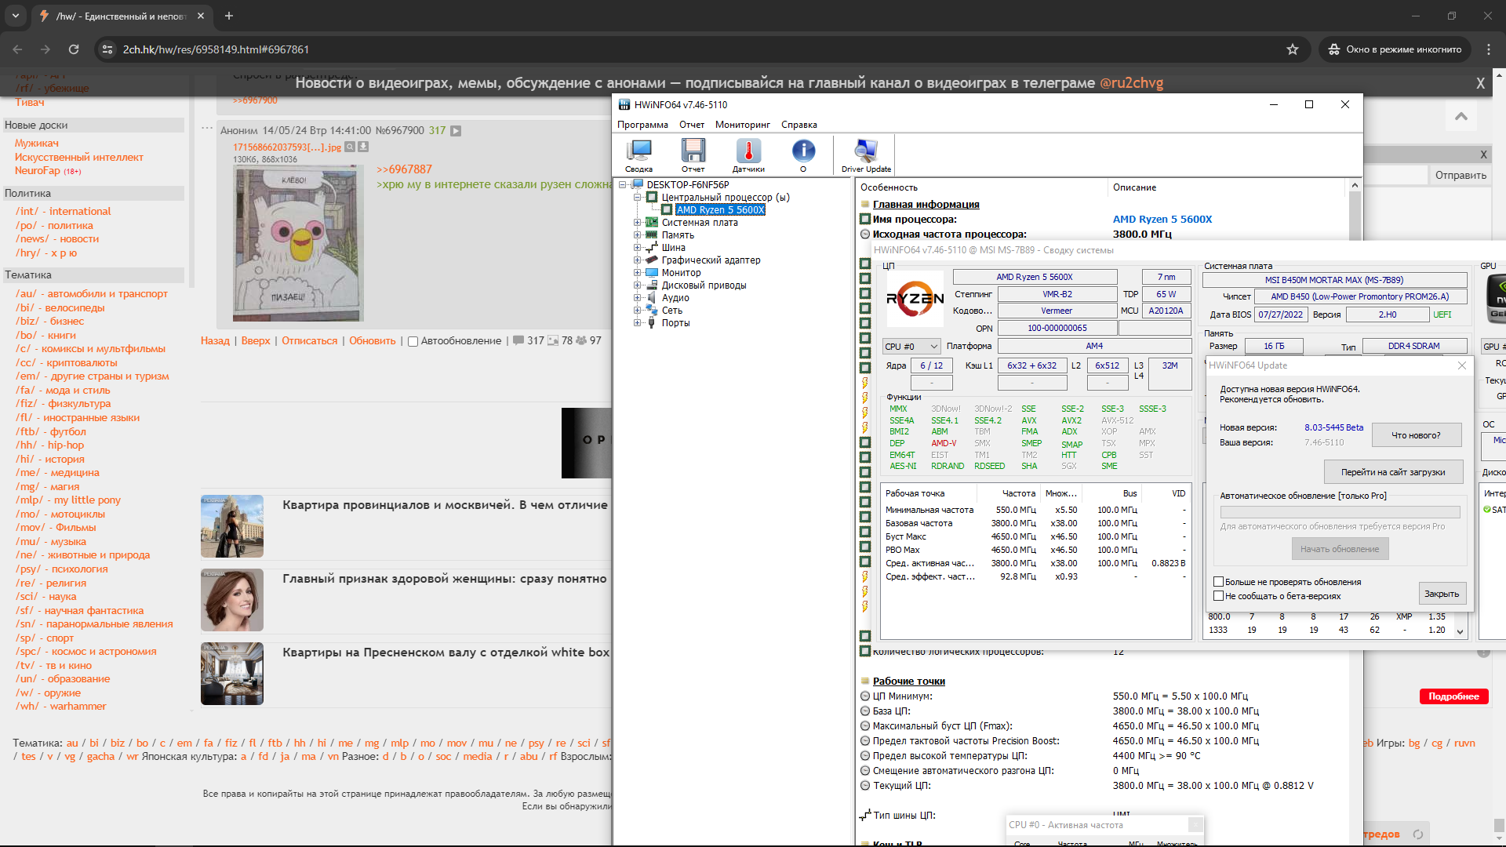
Task: Open the tab search dropdown arrow in Chrome
Action: tap(16, 16)
